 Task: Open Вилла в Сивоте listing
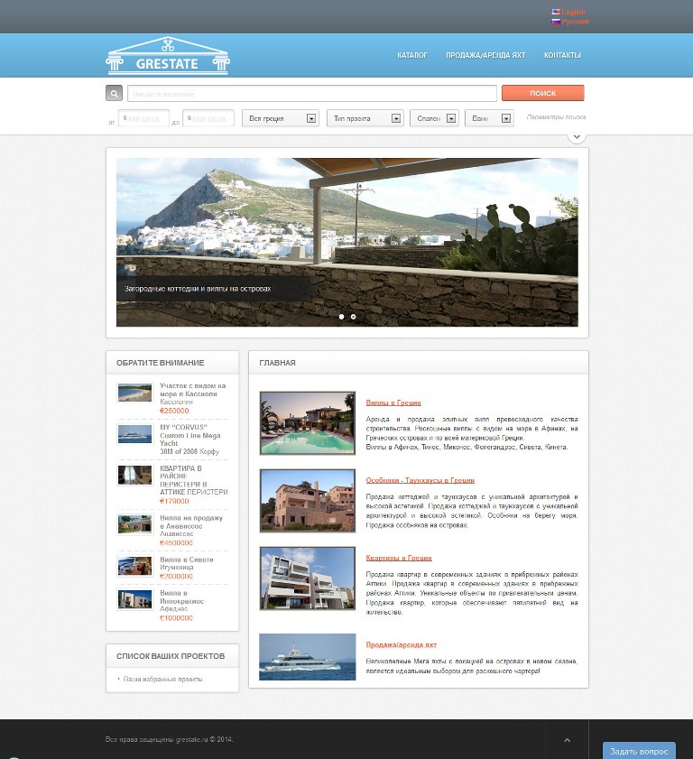click(186, 560)
